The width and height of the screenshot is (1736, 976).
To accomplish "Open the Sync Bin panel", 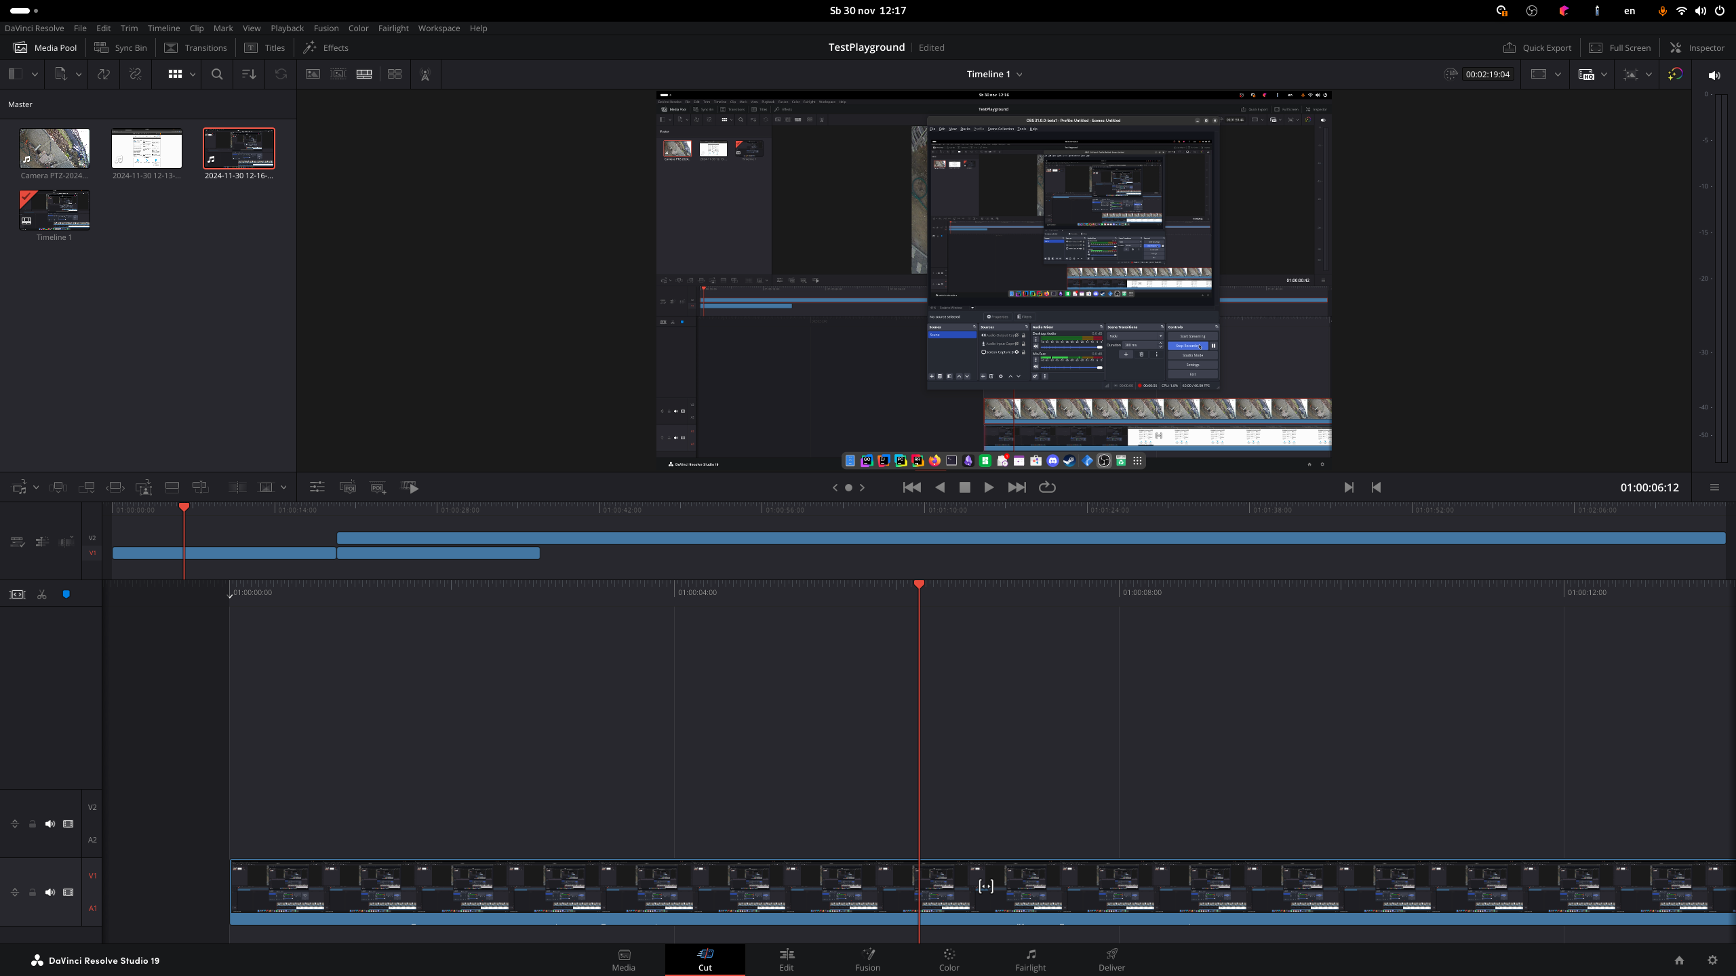I will point(120,47).
